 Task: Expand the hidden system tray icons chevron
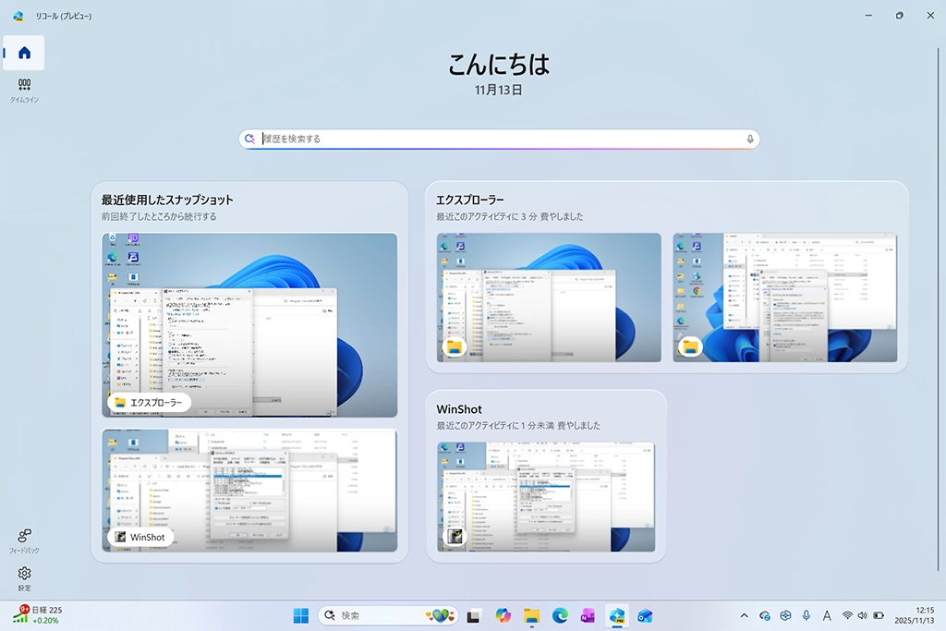[x=745, y=616]
